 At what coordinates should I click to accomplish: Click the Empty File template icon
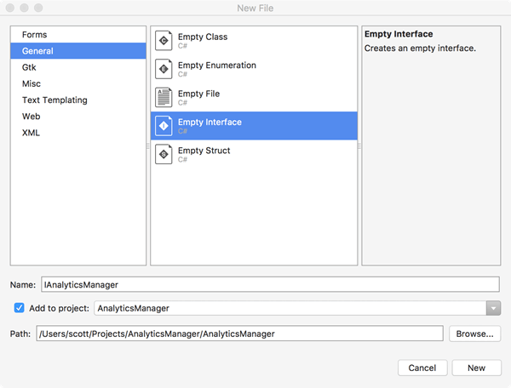(x=164, y=97)
